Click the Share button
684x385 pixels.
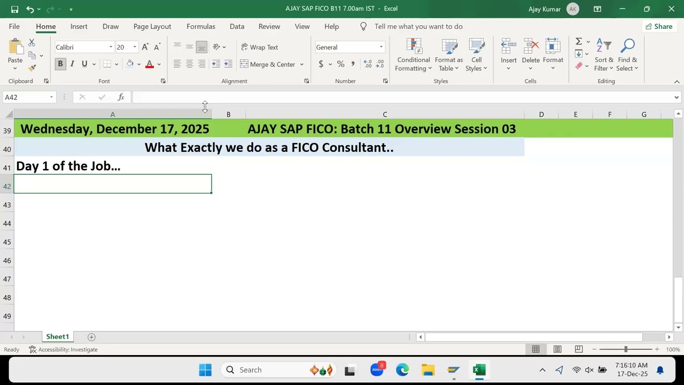659,26
